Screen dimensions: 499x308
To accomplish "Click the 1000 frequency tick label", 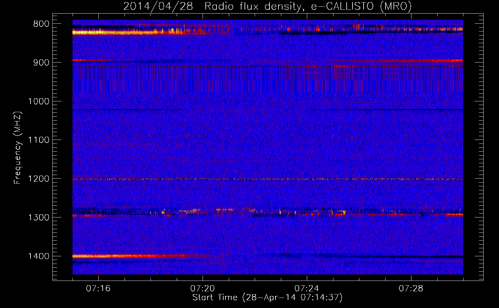I will (39, 101).
